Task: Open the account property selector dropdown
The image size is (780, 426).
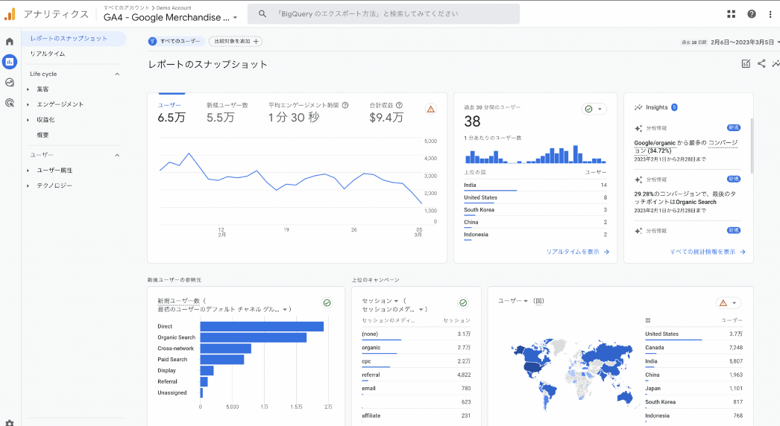Action: pyautogui.click(x=170, y=17)
